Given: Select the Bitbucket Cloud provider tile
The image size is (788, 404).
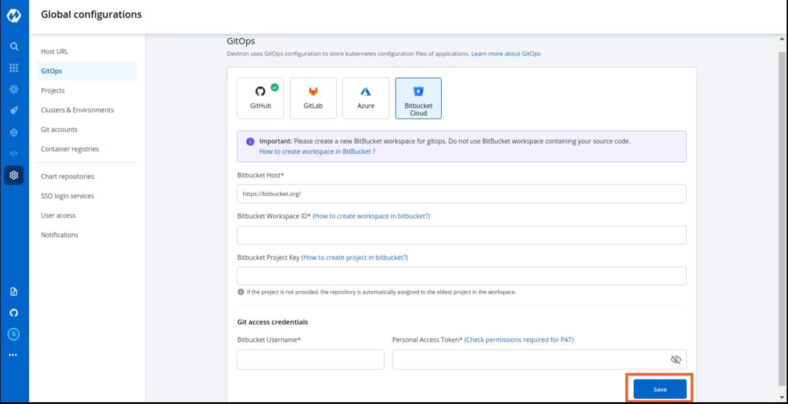Looking at the screenshot, I should click(418, 97).
